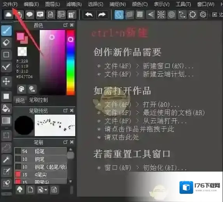Float the 笔刷 panel
The height and width of the screenshot is (202, 223).
click(x=65, y=142)
